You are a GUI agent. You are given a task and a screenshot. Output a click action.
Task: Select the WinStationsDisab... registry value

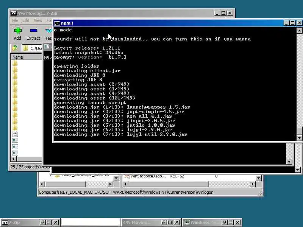click(x=148, y=176)
